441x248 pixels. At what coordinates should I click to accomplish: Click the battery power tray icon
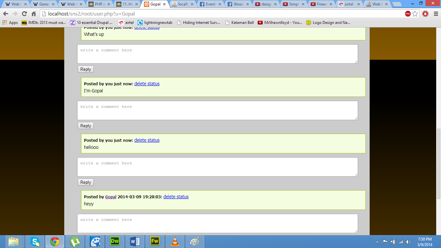[x=393, y=242]
